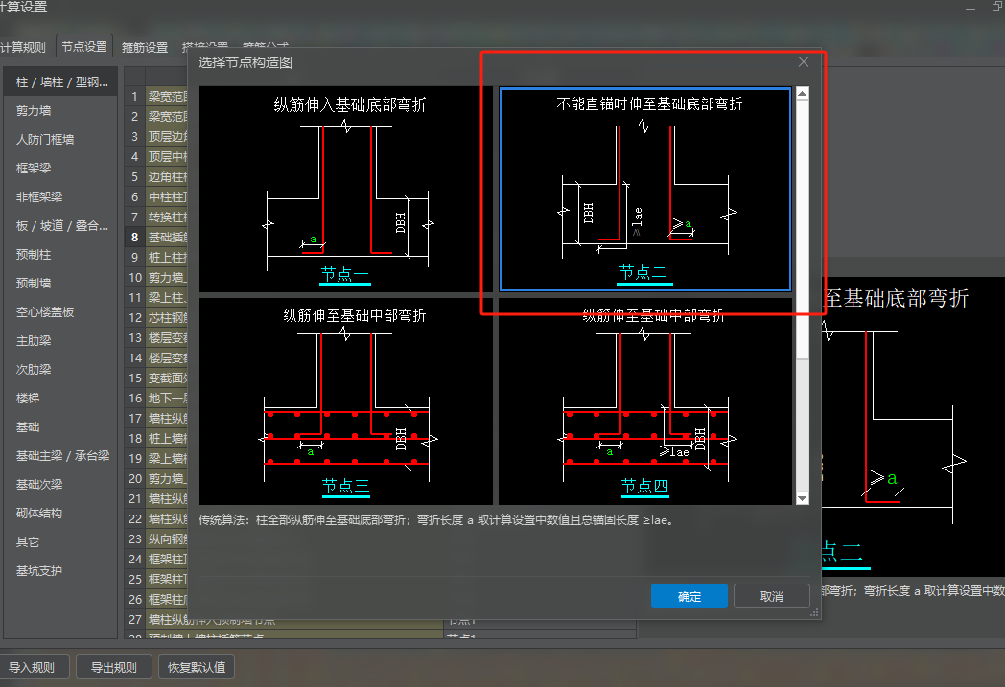
Task: Select 基础 in the sidebar
Action: point(61,427)
